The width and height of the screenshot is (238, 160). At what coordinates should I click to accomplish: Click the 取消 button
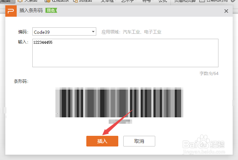click(139, 141)
